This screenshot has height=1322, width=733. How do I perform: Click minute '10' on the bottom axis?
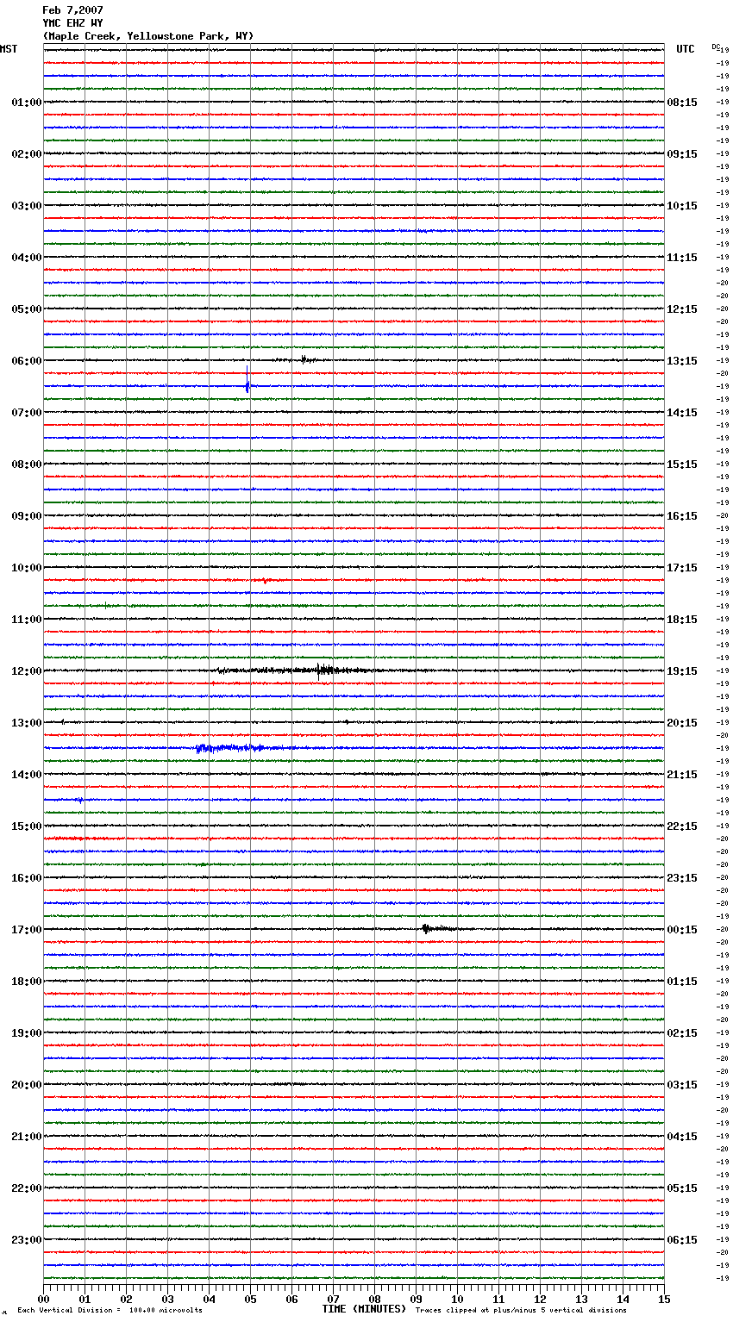[457, 1299]
